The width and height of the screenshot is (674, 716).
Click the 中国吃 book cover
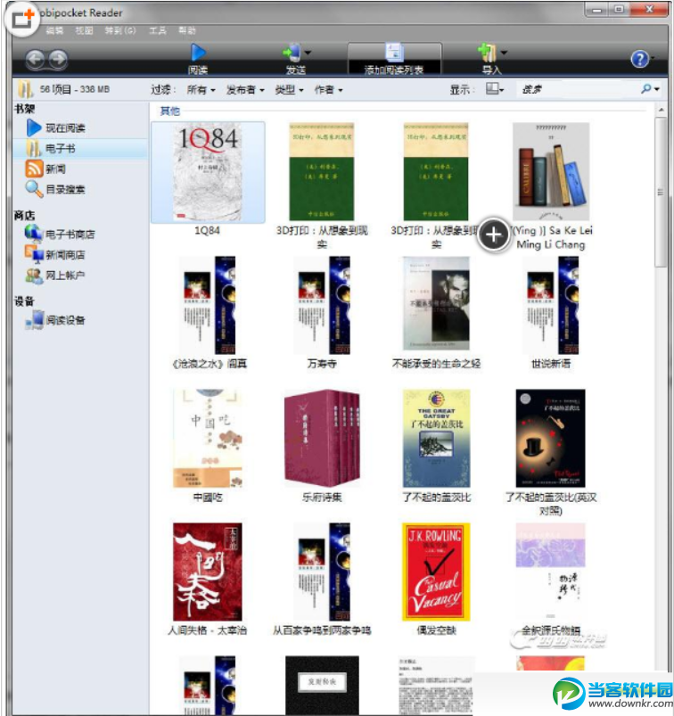tap(208, 439)
